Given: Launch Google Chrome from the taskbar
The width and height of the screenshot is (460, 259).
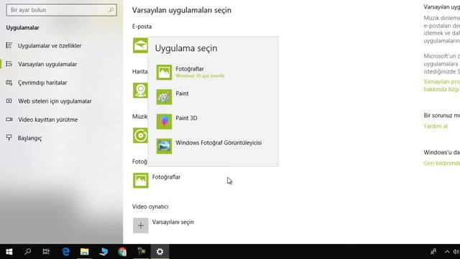Looking at the screenshot, I should pos(122,252).
